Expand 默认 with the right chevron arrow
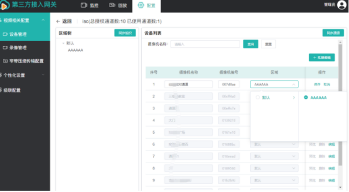The image size is (349, 192). tap(294, 98)
